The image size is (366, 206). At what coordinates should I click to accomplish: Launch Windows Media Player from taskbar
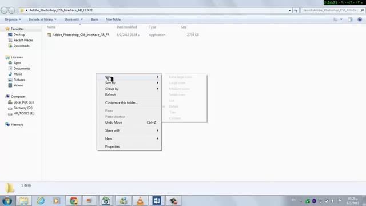point(57,201)
